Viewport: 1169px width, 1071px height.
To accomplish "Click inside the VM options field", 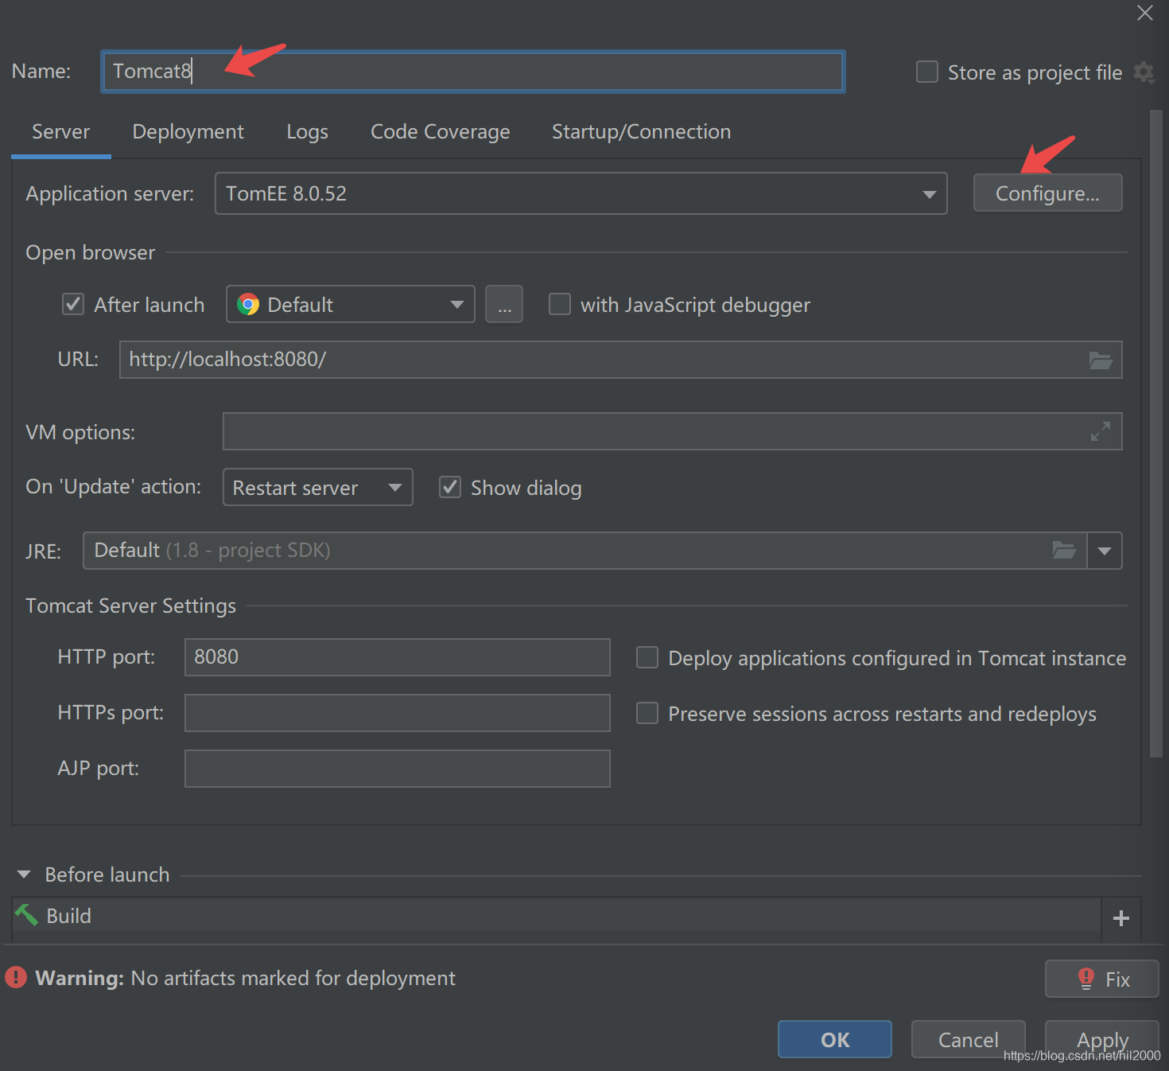I will tap(672, 431).
